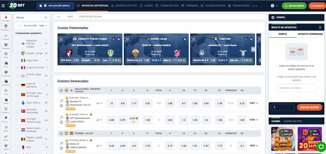The image size is (326, 154).
Task: Check Italia Serie A checkbox
Action: (x=18, y=103)
